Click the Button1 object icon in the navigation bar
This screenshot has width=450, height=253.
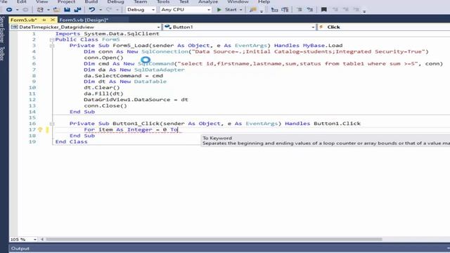click(x=168, y=27)
